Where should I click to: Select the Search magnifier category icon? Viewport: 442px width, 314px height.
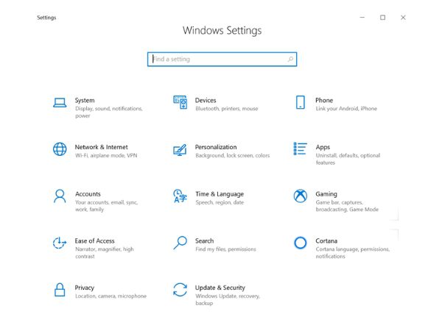[180, 243]
